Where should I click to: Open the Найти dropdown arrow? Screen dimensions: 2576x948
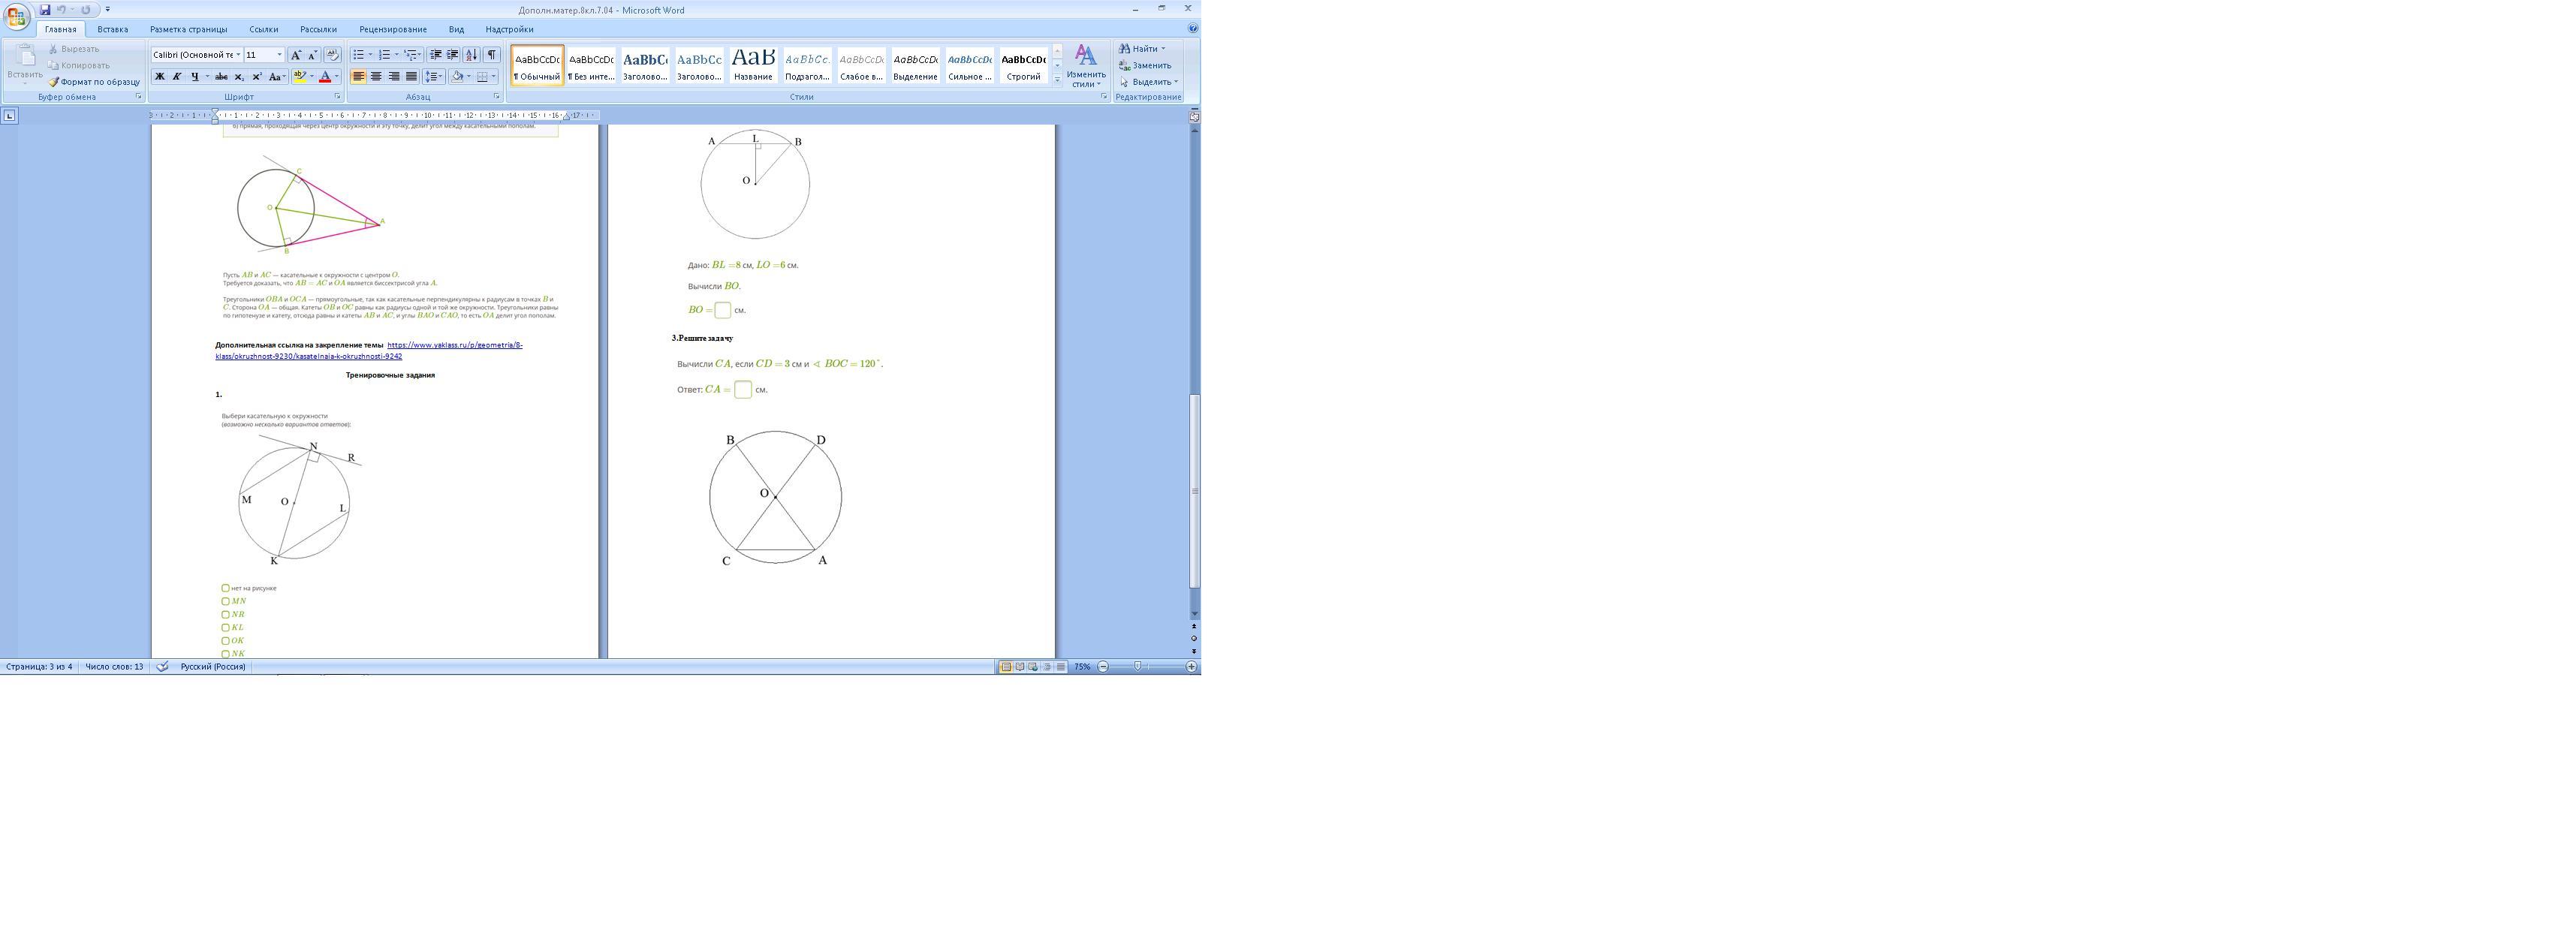[x=1163, y=49]
